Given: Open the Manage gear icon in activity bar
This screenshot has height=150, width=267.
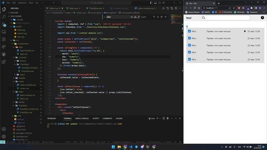Looking at the screenshot, I should [x=4, y=136].
